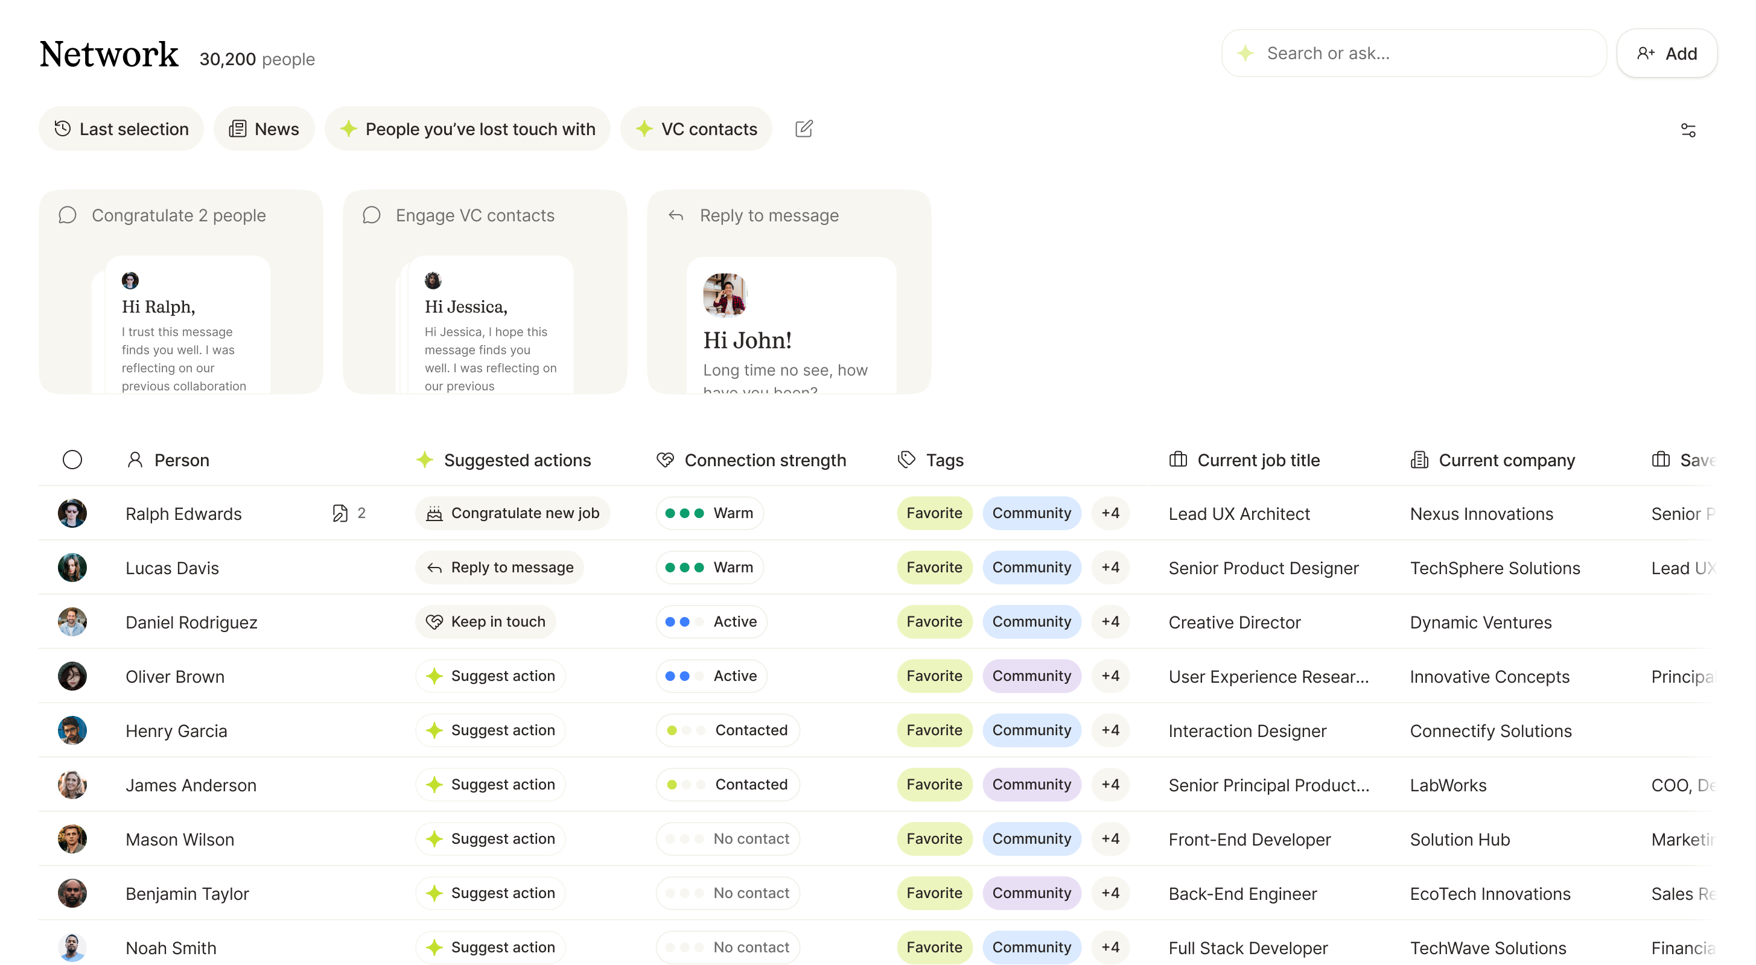Open the filter settings sliders icon
The image size is (1756, 965).
1688,130
